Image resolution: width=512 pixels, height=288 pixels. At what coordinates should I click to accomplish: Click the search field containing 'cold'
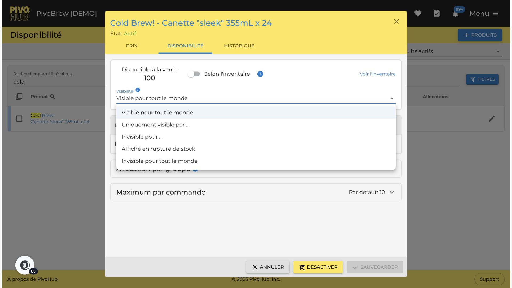[x=59, y=82]
